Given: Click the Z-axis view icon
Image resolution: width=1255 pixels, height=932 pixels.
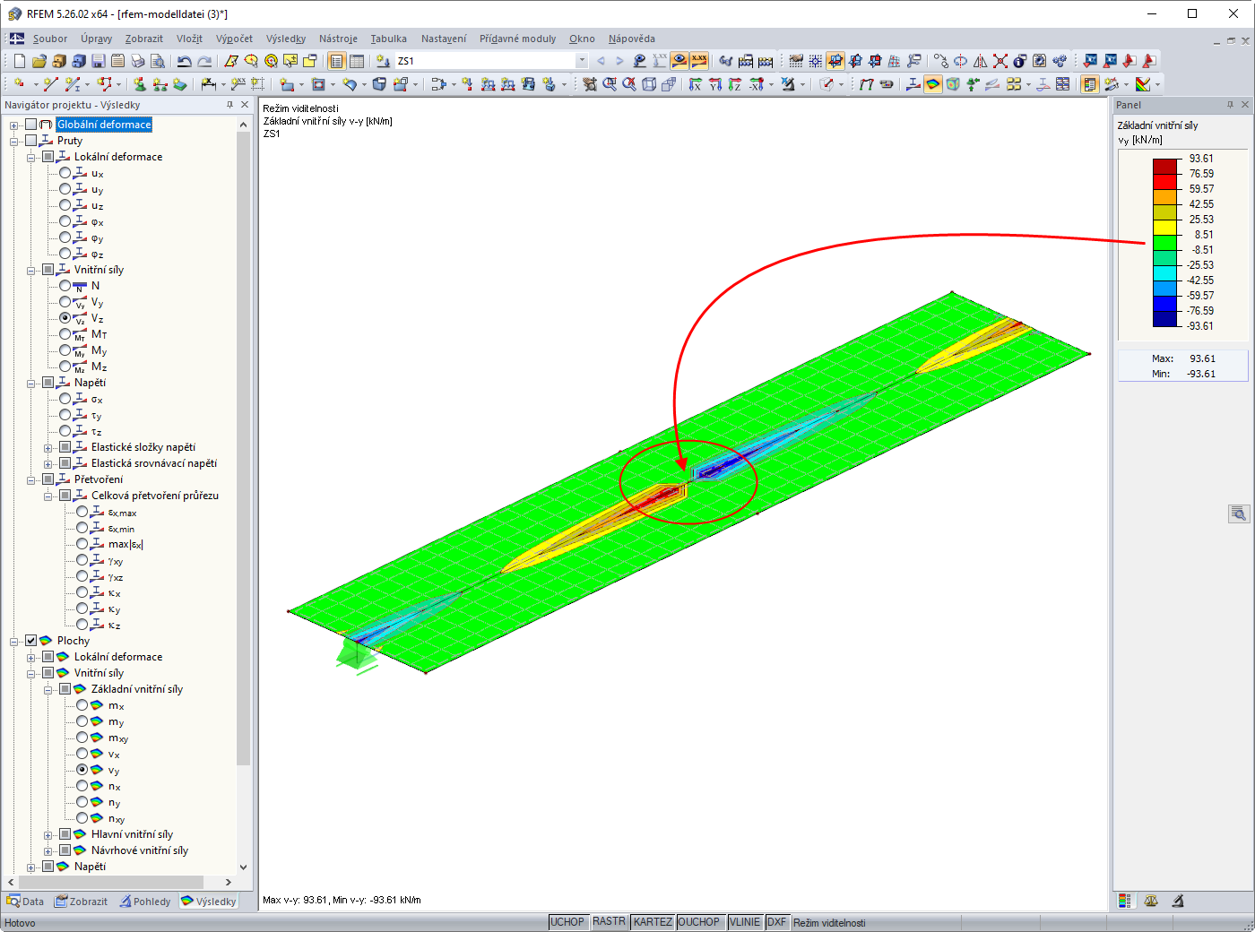Looking at the screenshot, I should click(735, 84).
